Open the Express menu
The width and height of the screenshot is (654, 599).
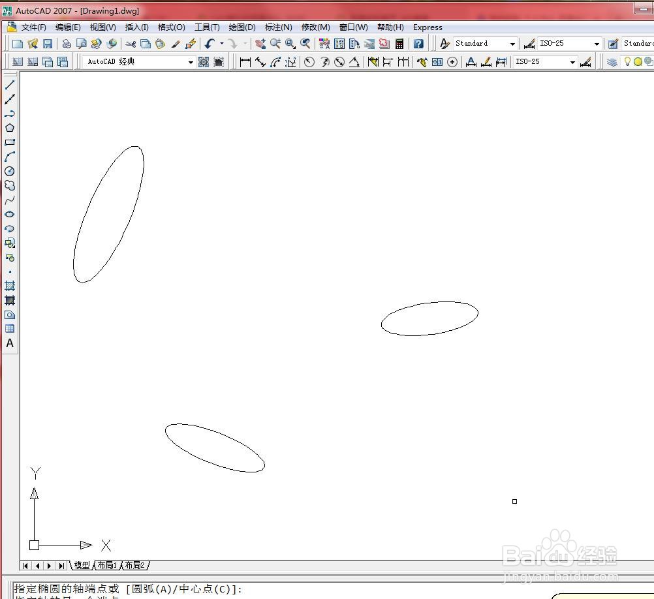pos(428,27)
